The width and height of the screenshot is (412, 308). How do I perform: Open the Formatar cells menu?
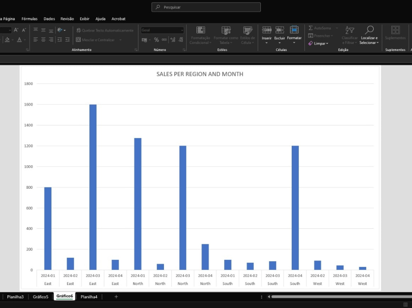coord(294,35)
